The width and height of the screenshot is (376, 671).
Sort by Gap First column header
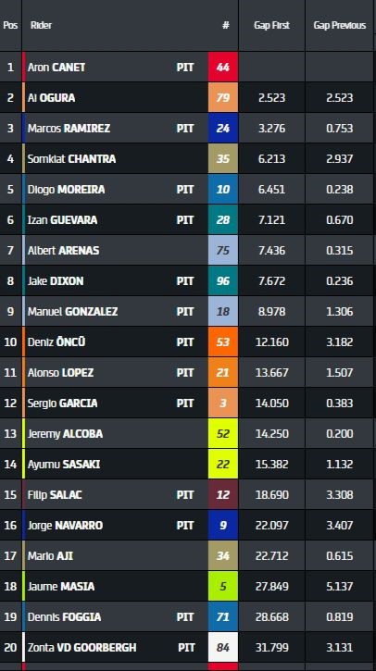[271, 25]
